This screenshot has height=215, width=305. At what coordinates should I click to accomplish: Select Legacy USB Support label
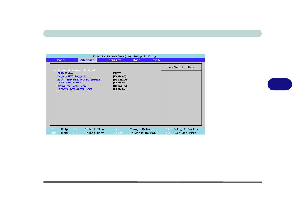72,76
